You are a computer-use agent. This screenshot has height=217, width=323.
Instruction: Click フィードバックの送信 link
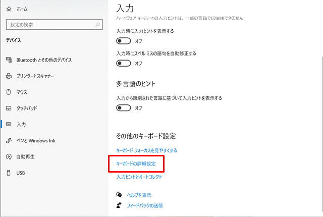coord(145,205)
